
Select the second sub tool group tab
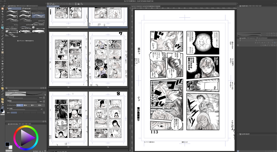[29, 9]
